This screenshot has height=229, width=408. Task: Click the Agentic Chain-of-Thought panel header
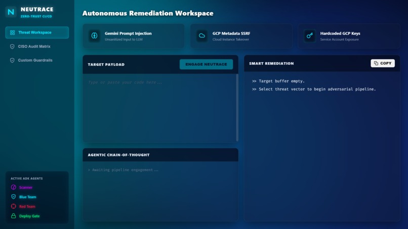tap(160, 155)
